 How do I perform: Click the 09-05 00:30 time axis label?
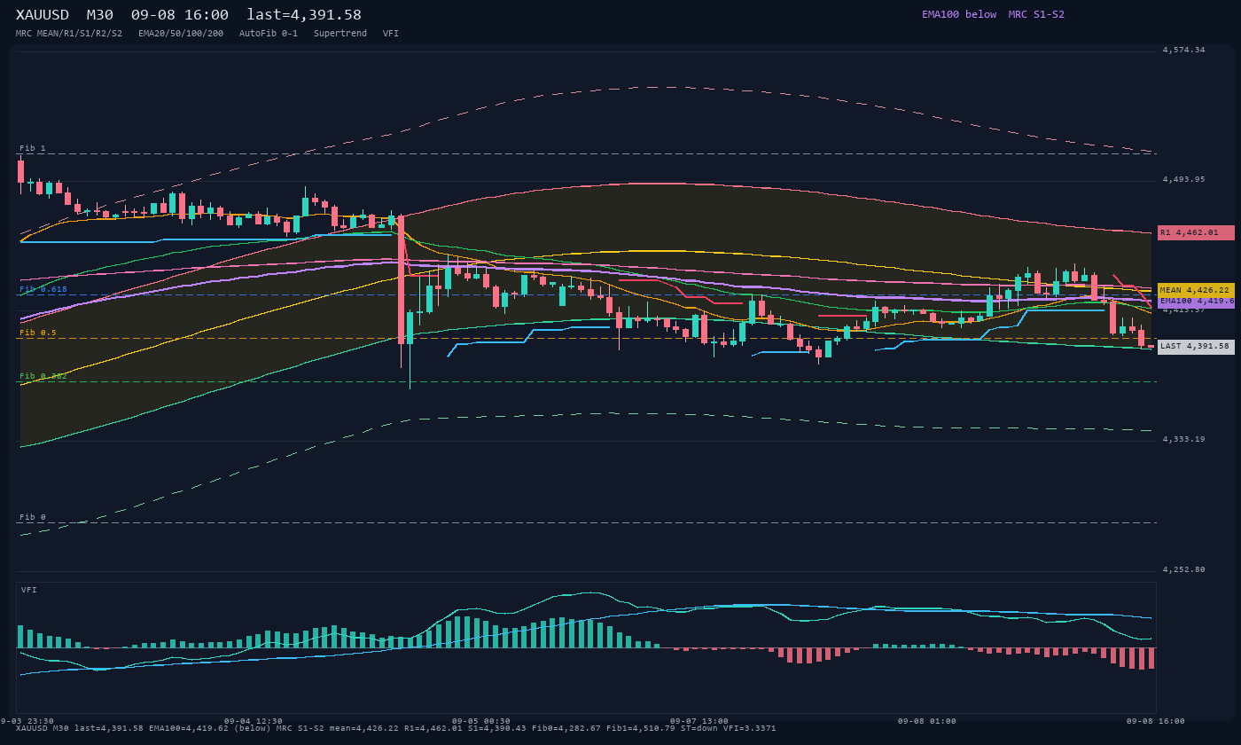[x=481, y=721]
